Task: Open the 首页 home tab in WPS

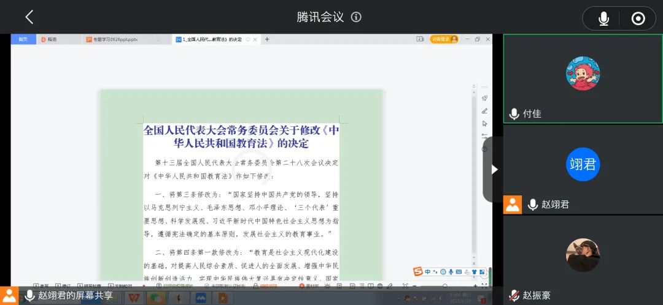Action: (23, 39)
